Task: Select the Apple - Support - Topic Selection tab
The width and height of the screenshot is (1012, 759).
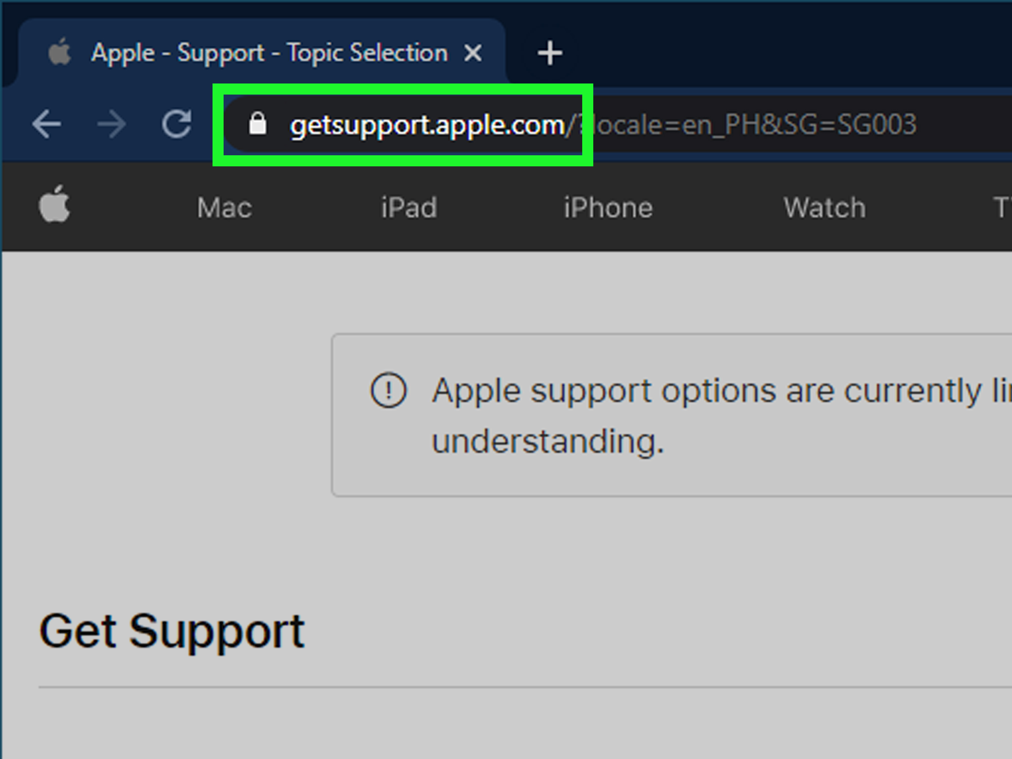Action: pyautogui.click(x=269, y=53)
